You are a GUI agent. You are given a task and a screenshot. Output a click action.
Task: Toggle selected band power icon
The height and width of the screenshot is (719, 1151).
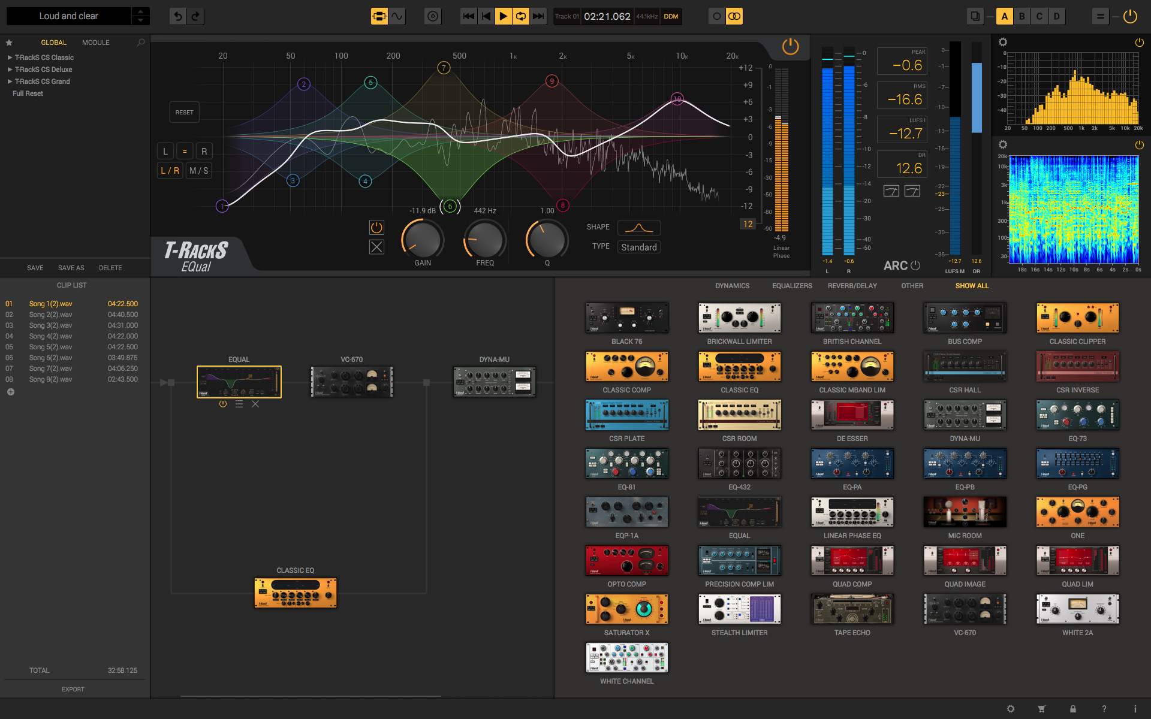376,228
